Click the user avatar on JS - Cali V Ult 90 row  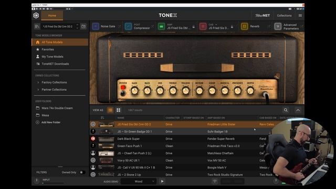[93, 167]
